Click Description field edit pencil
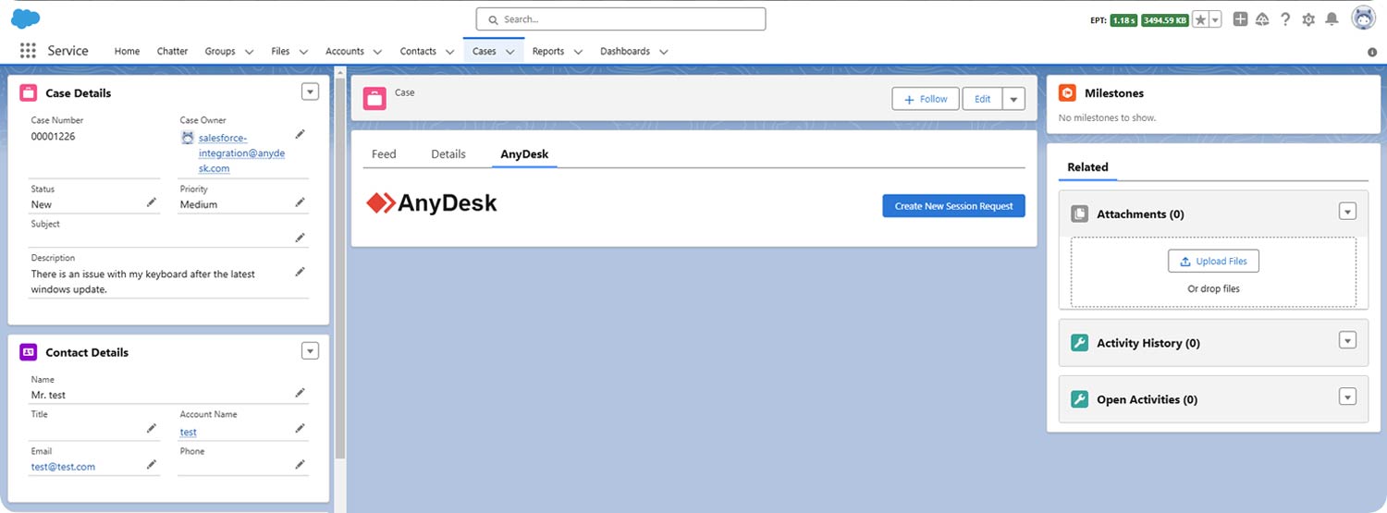This screenshot has width=1387, height=513. pyautogui.click(x=300, y=272)
